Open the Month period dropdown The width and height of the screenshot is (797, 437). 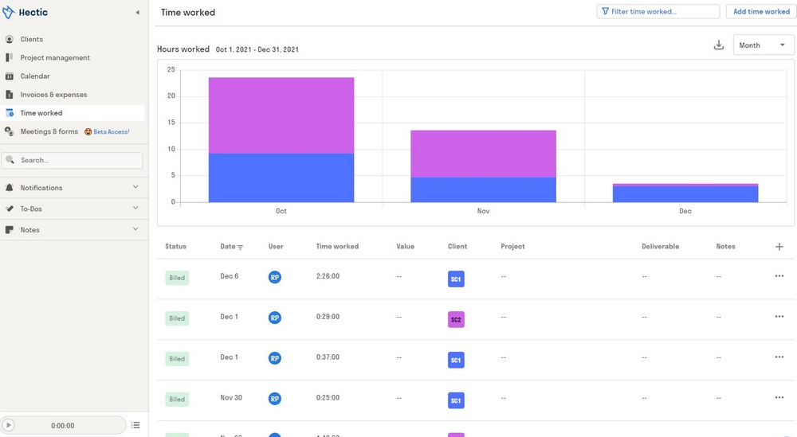tap(763, 45)
